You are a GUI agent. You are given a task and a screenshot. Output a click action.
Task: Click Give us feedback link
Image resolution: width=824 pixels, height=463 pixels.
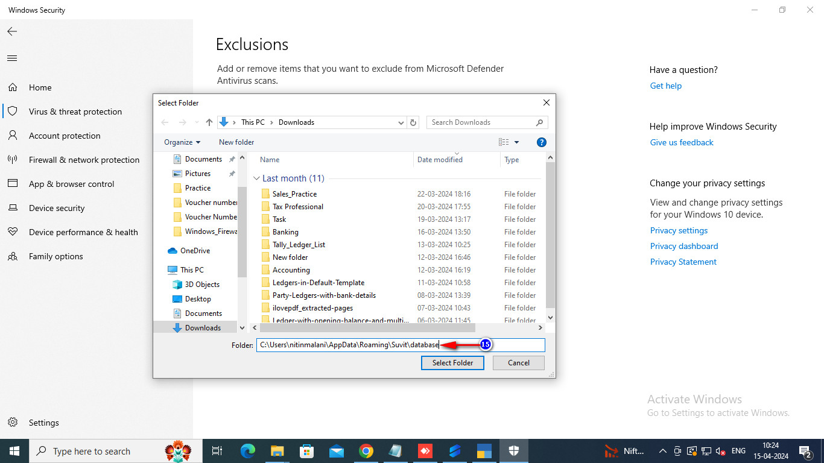(682, 142)
